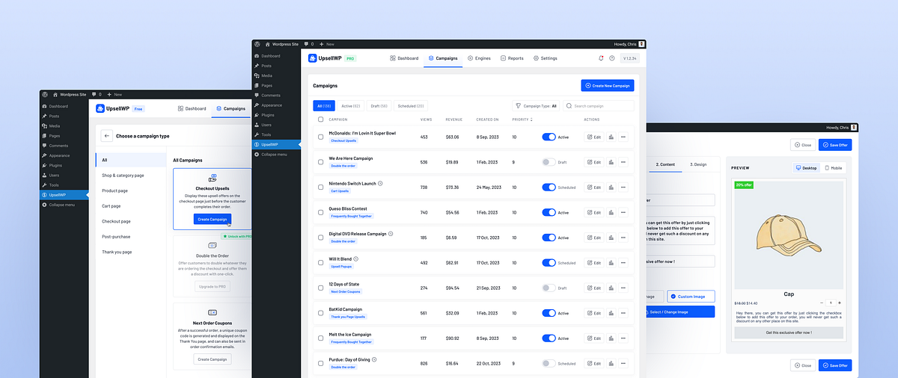The image size is (898, 378).
Task: Switch to the Engines tab in the front window
Action: [479, 58]
